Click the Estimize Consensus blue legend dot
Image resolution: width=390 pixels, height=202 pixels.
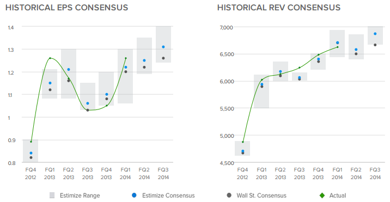134,195
